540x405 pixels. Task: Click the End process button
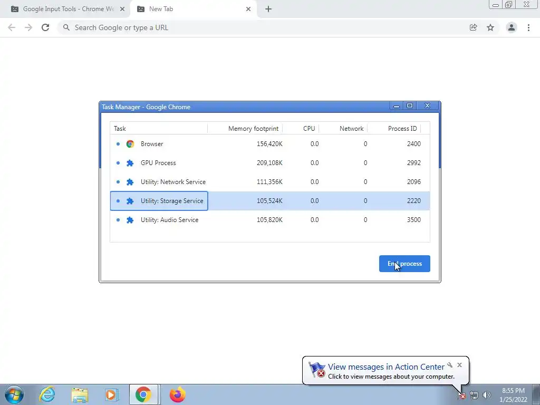pyautogui.click(x=404, y=264)
